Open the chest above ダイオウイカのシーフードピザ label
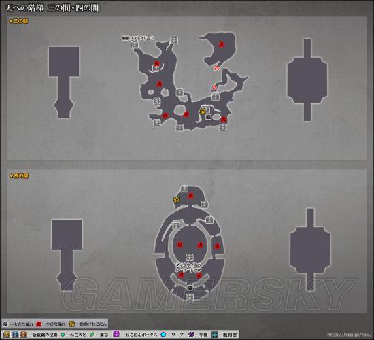The image size is (374, 340). tap(190, 257)
